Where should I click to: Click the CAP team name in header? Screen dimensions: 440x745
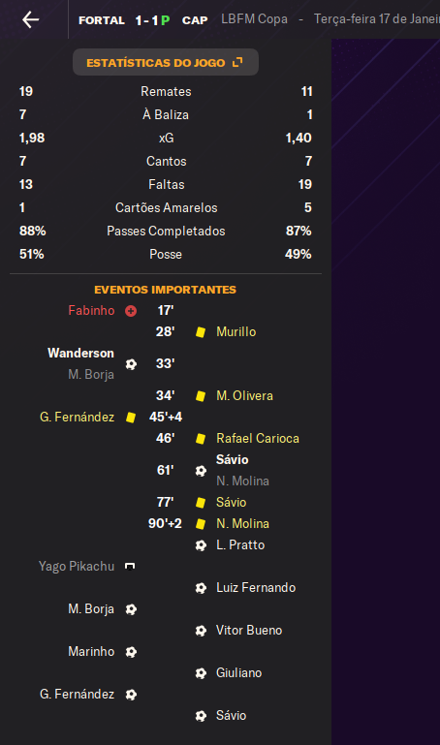(195, 20)
